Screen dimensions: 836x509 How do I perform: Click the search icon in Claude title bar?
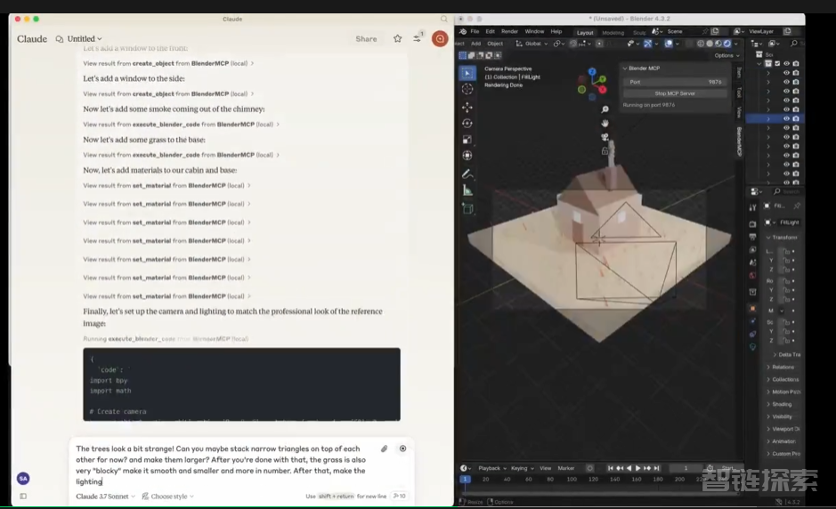(443, 19)
